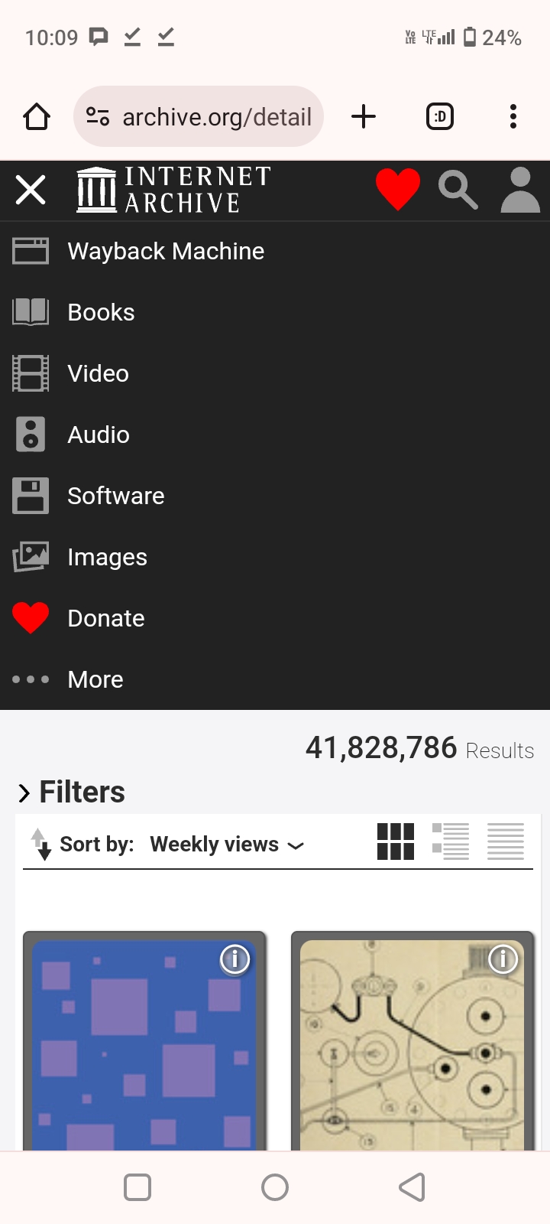550x1224 pixels.
Task: Go to the Audio section
Action: 99,435
